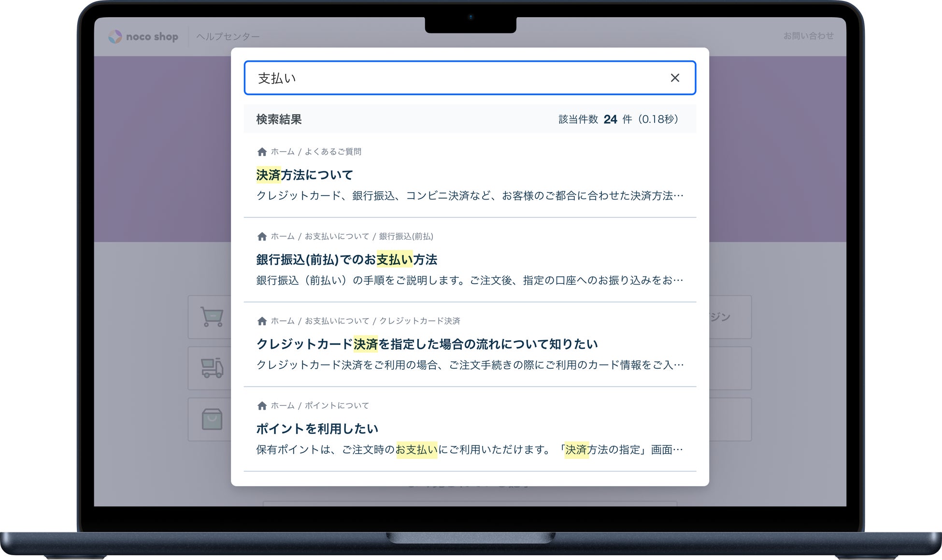Click the home icon in the ポイントについて breadcrumb

[x=262, y=405]
